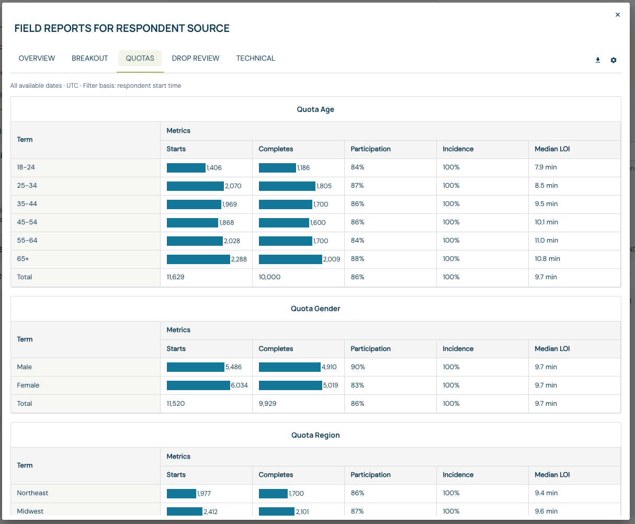Screen dimensions: 635x524
Task: Click the 100% incidence value for 25-34
Action: [x=451, y=186]
